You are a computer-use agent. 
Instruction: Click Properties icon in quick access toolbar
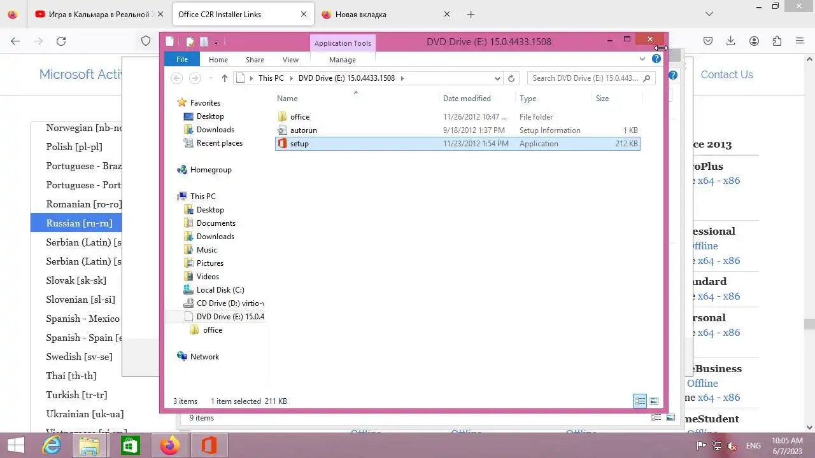coord(190,42)
